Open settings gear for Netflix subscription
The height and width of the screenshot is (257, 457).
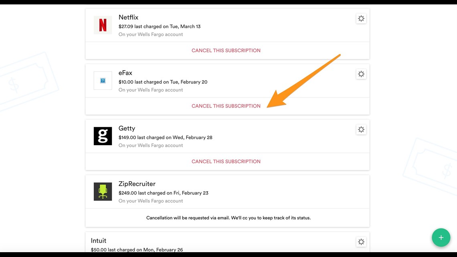pyautogui.click(x=361, y=19)
